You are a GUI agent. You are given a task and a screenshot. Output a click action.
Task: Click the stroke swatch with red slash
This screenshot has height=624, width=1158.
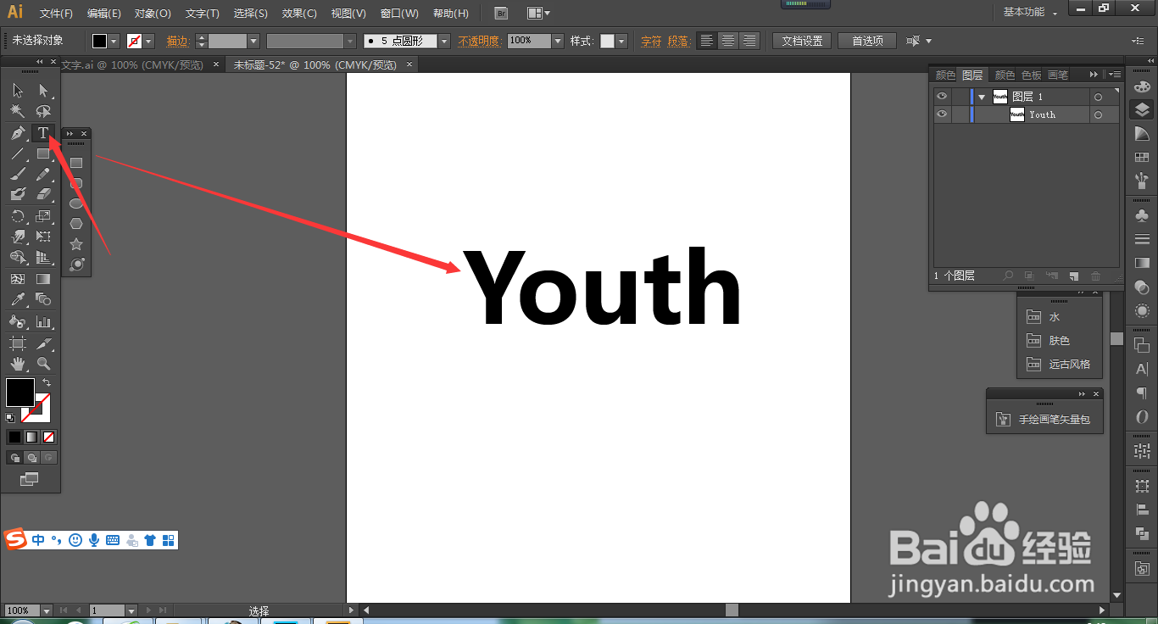[36, 409]
